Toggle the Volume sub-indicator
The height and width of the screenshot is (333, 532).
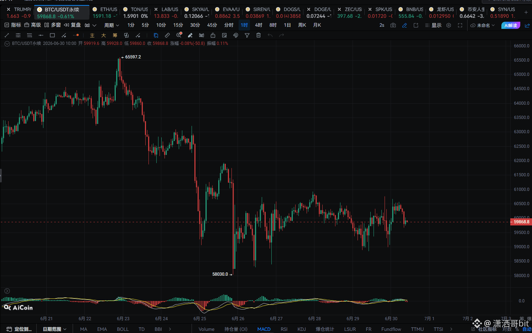tap(207, 329)
